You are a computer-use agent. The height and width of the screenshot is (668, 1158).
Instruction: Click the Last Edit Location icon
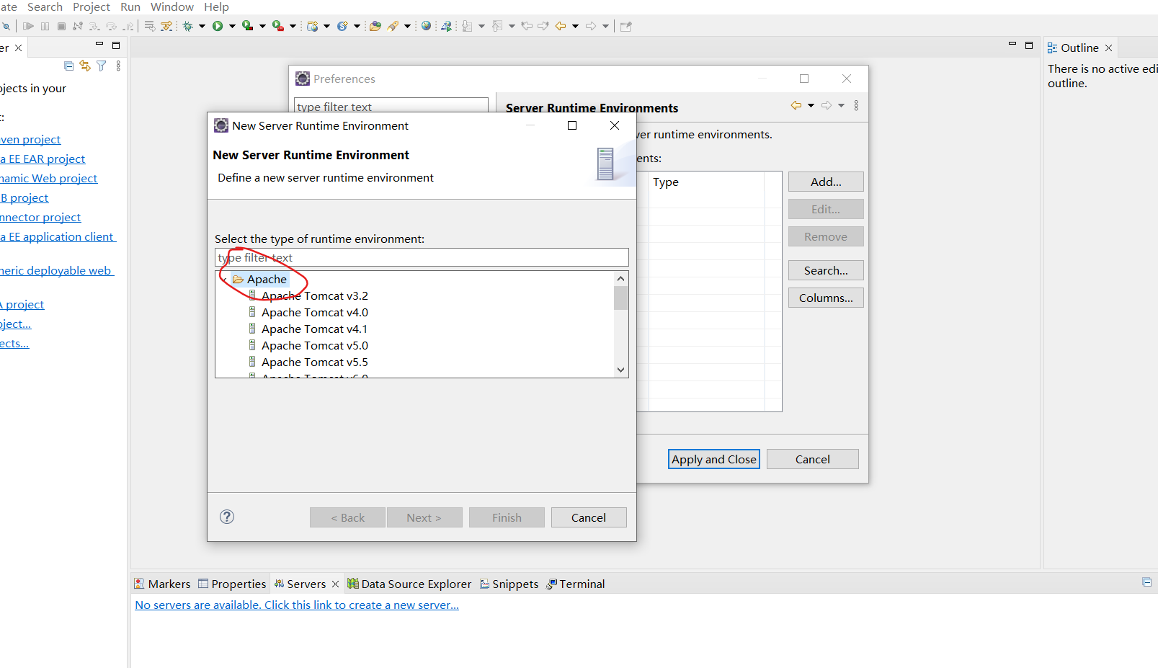coord(527,26)
